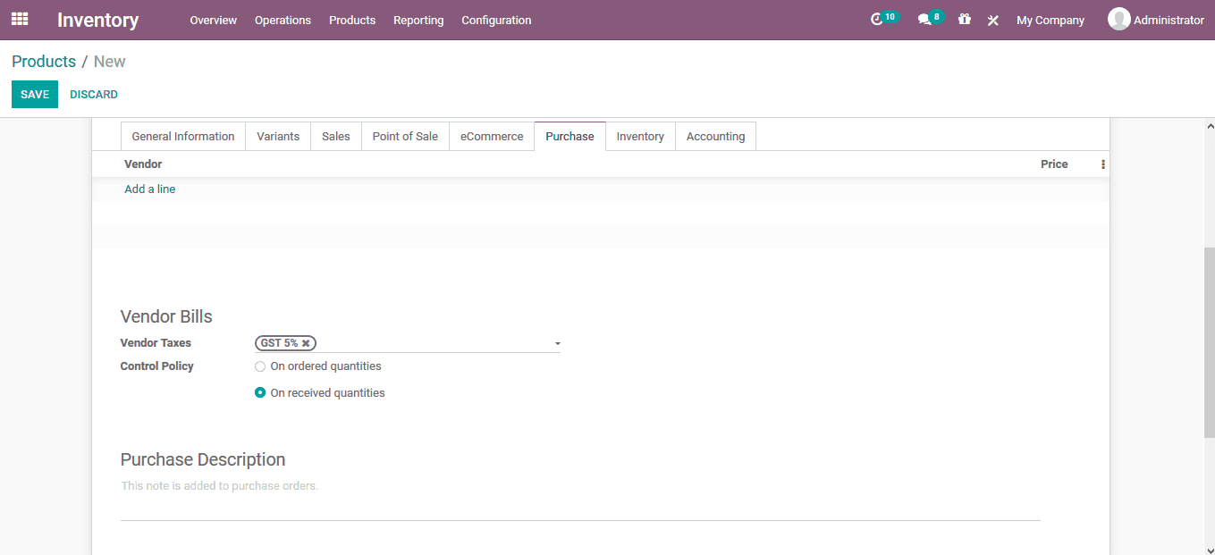This screenshot has width=1215, height=555.
Task: Toggle the activities counter badge
Action: 890,14
